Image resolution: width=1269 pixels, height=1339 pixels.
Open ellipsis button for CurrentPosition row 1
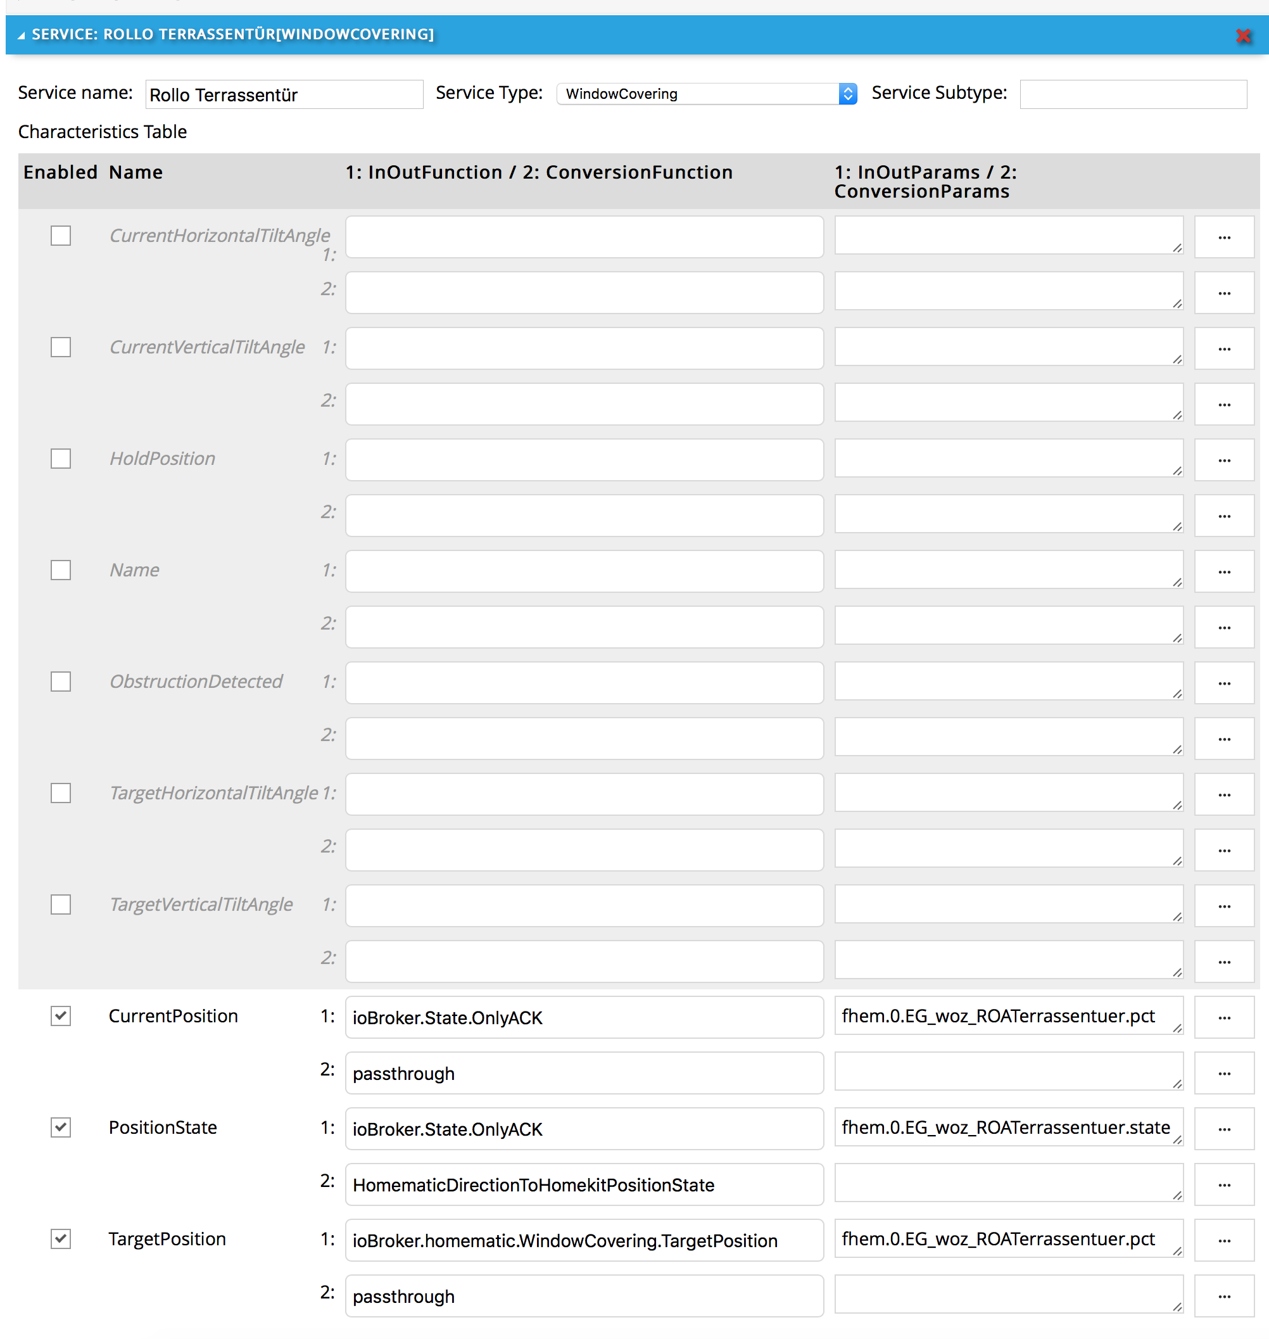pos(1223,1018)
